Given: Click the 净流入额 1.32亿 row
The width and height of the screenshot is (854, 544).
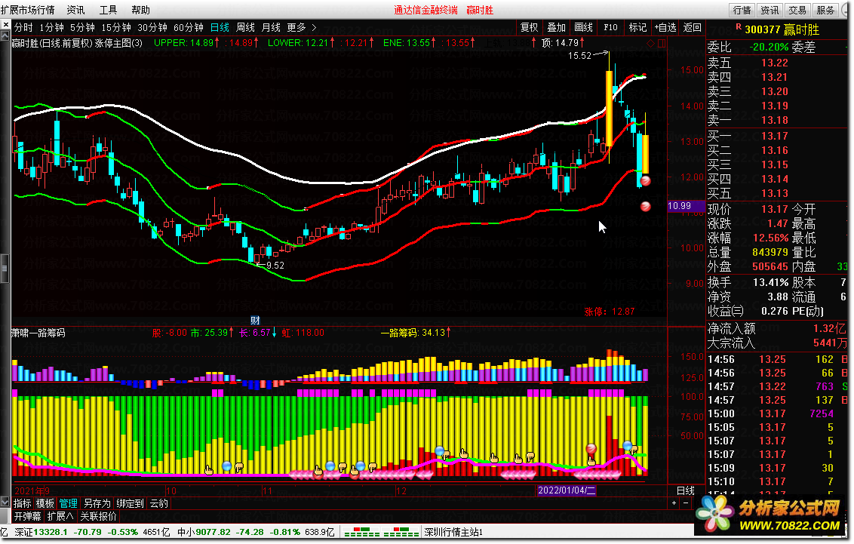Looking at the screenshot, I should click(x=777, y=328).
